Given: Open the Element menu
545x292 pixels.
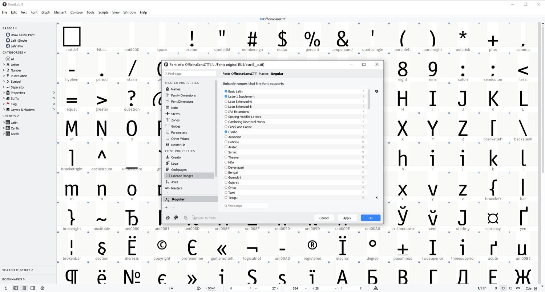Looking at the screenshot, I should (60, 12).
